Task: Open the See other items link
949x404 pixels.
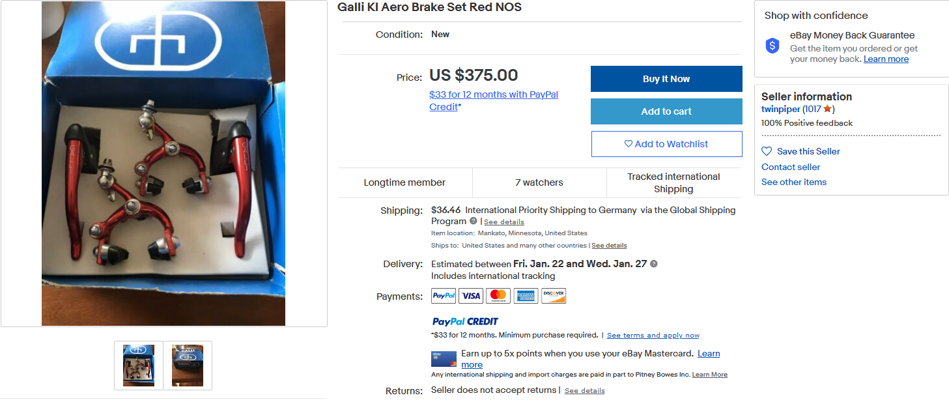Action: (793, 182)
